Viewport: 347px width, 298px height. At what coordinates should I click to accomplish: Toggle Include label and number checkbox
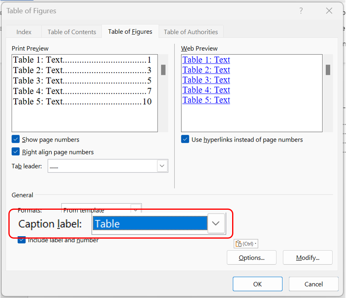click(22, 241)
